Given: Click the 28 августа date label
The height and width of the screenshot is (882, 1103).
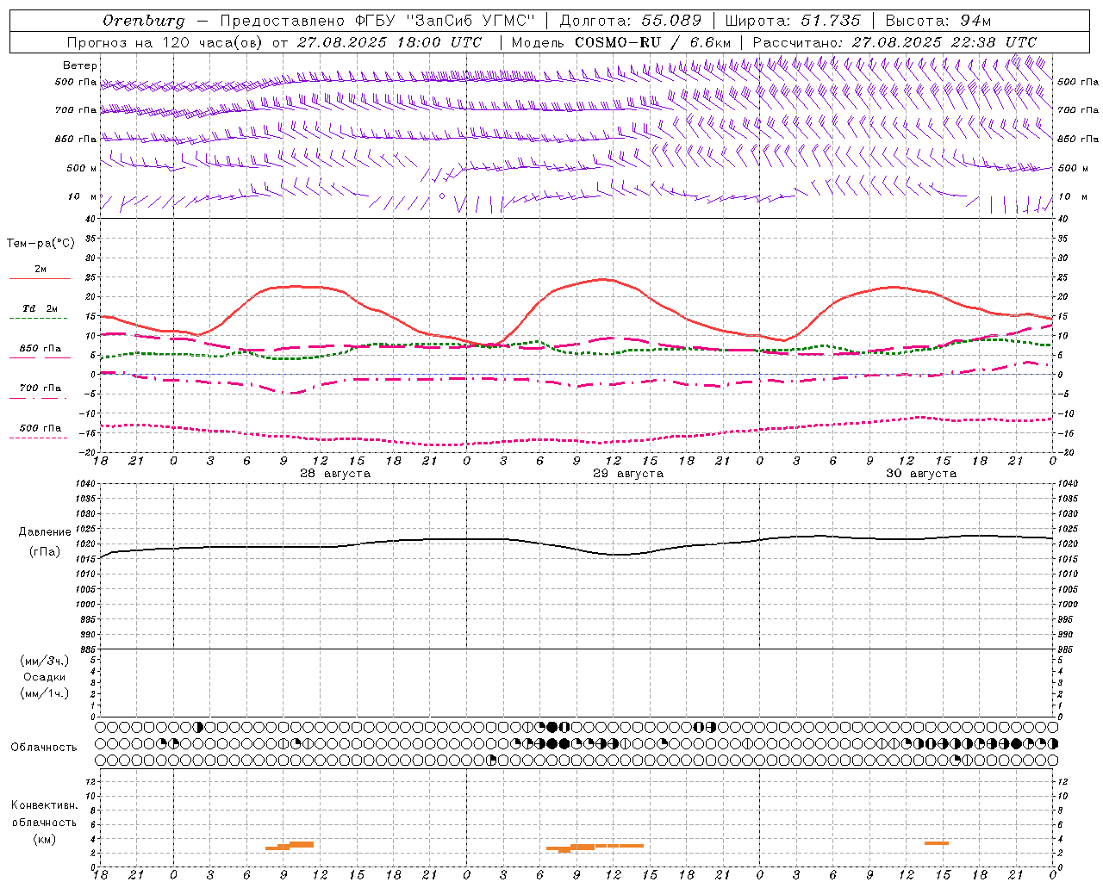Looking at the screenshot, I should 335,474.
